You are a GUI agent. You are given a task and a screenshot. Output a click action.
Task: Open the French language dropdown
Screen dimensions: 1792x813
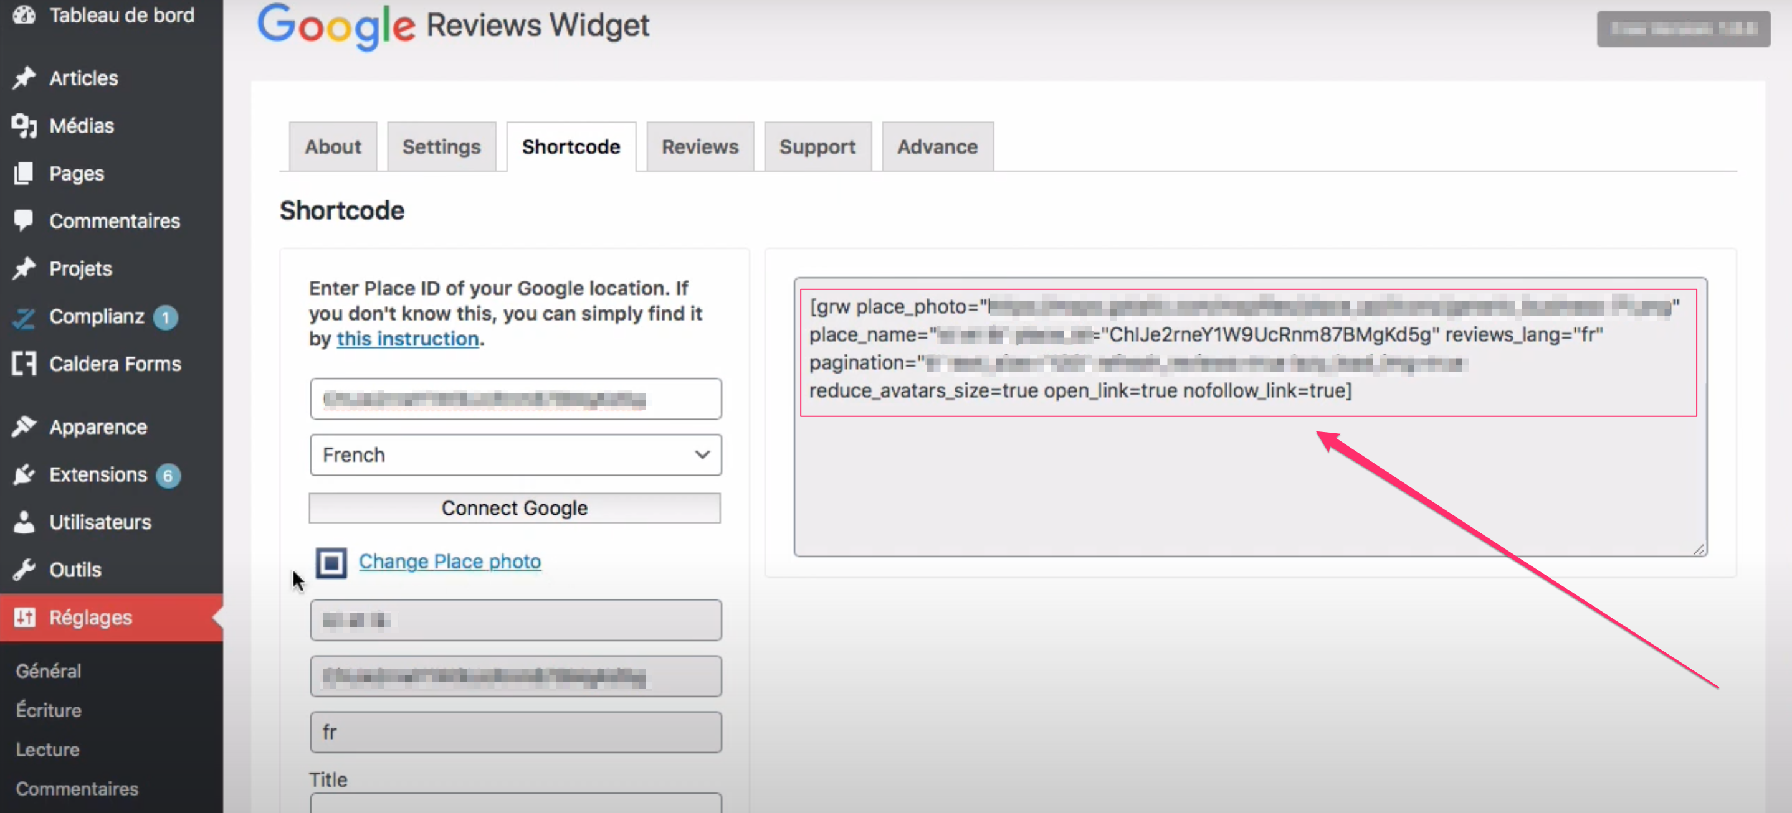(x=515, y=455)
